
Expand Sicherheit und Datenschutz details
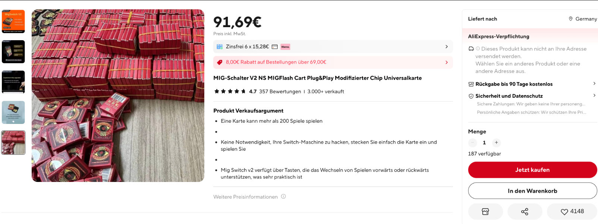click(x=532, y=96)
